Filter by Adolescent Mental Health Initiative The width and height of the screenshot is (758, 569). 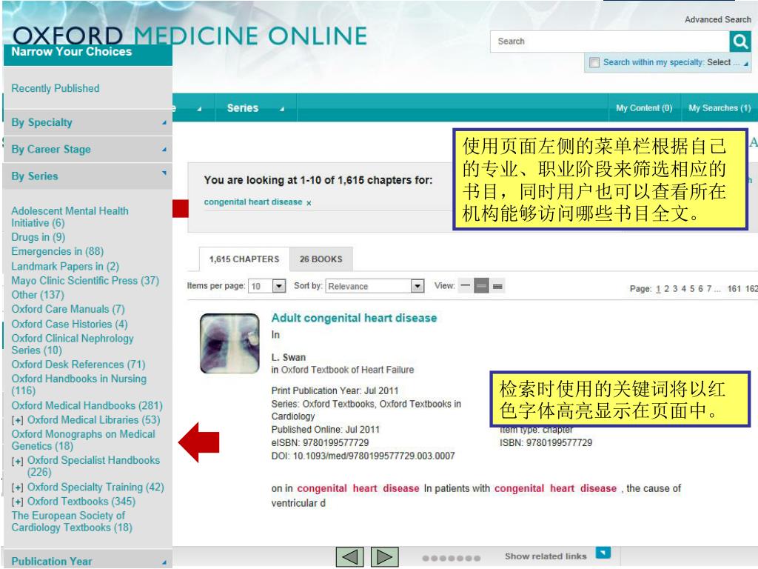[x=70, y=217]
